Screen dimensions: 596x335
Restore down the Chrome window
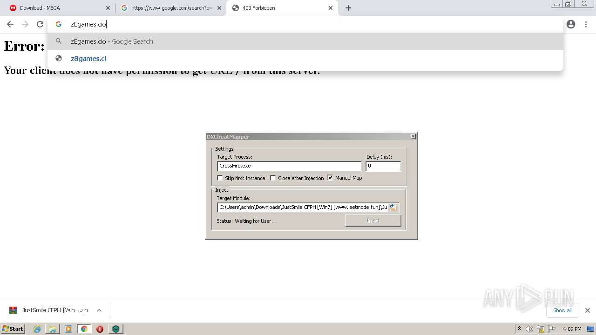(569, 4)
